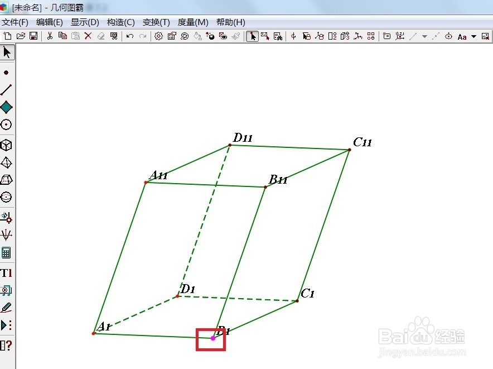Open the line style dropdown arrow
This screenshot has width=493, height=369.
point(424,36)
